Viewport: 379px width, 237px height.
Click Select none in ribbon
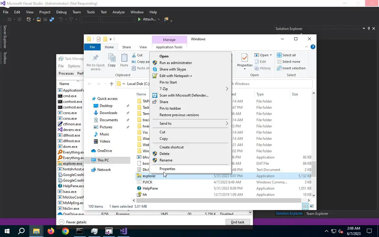click(289, 62)
